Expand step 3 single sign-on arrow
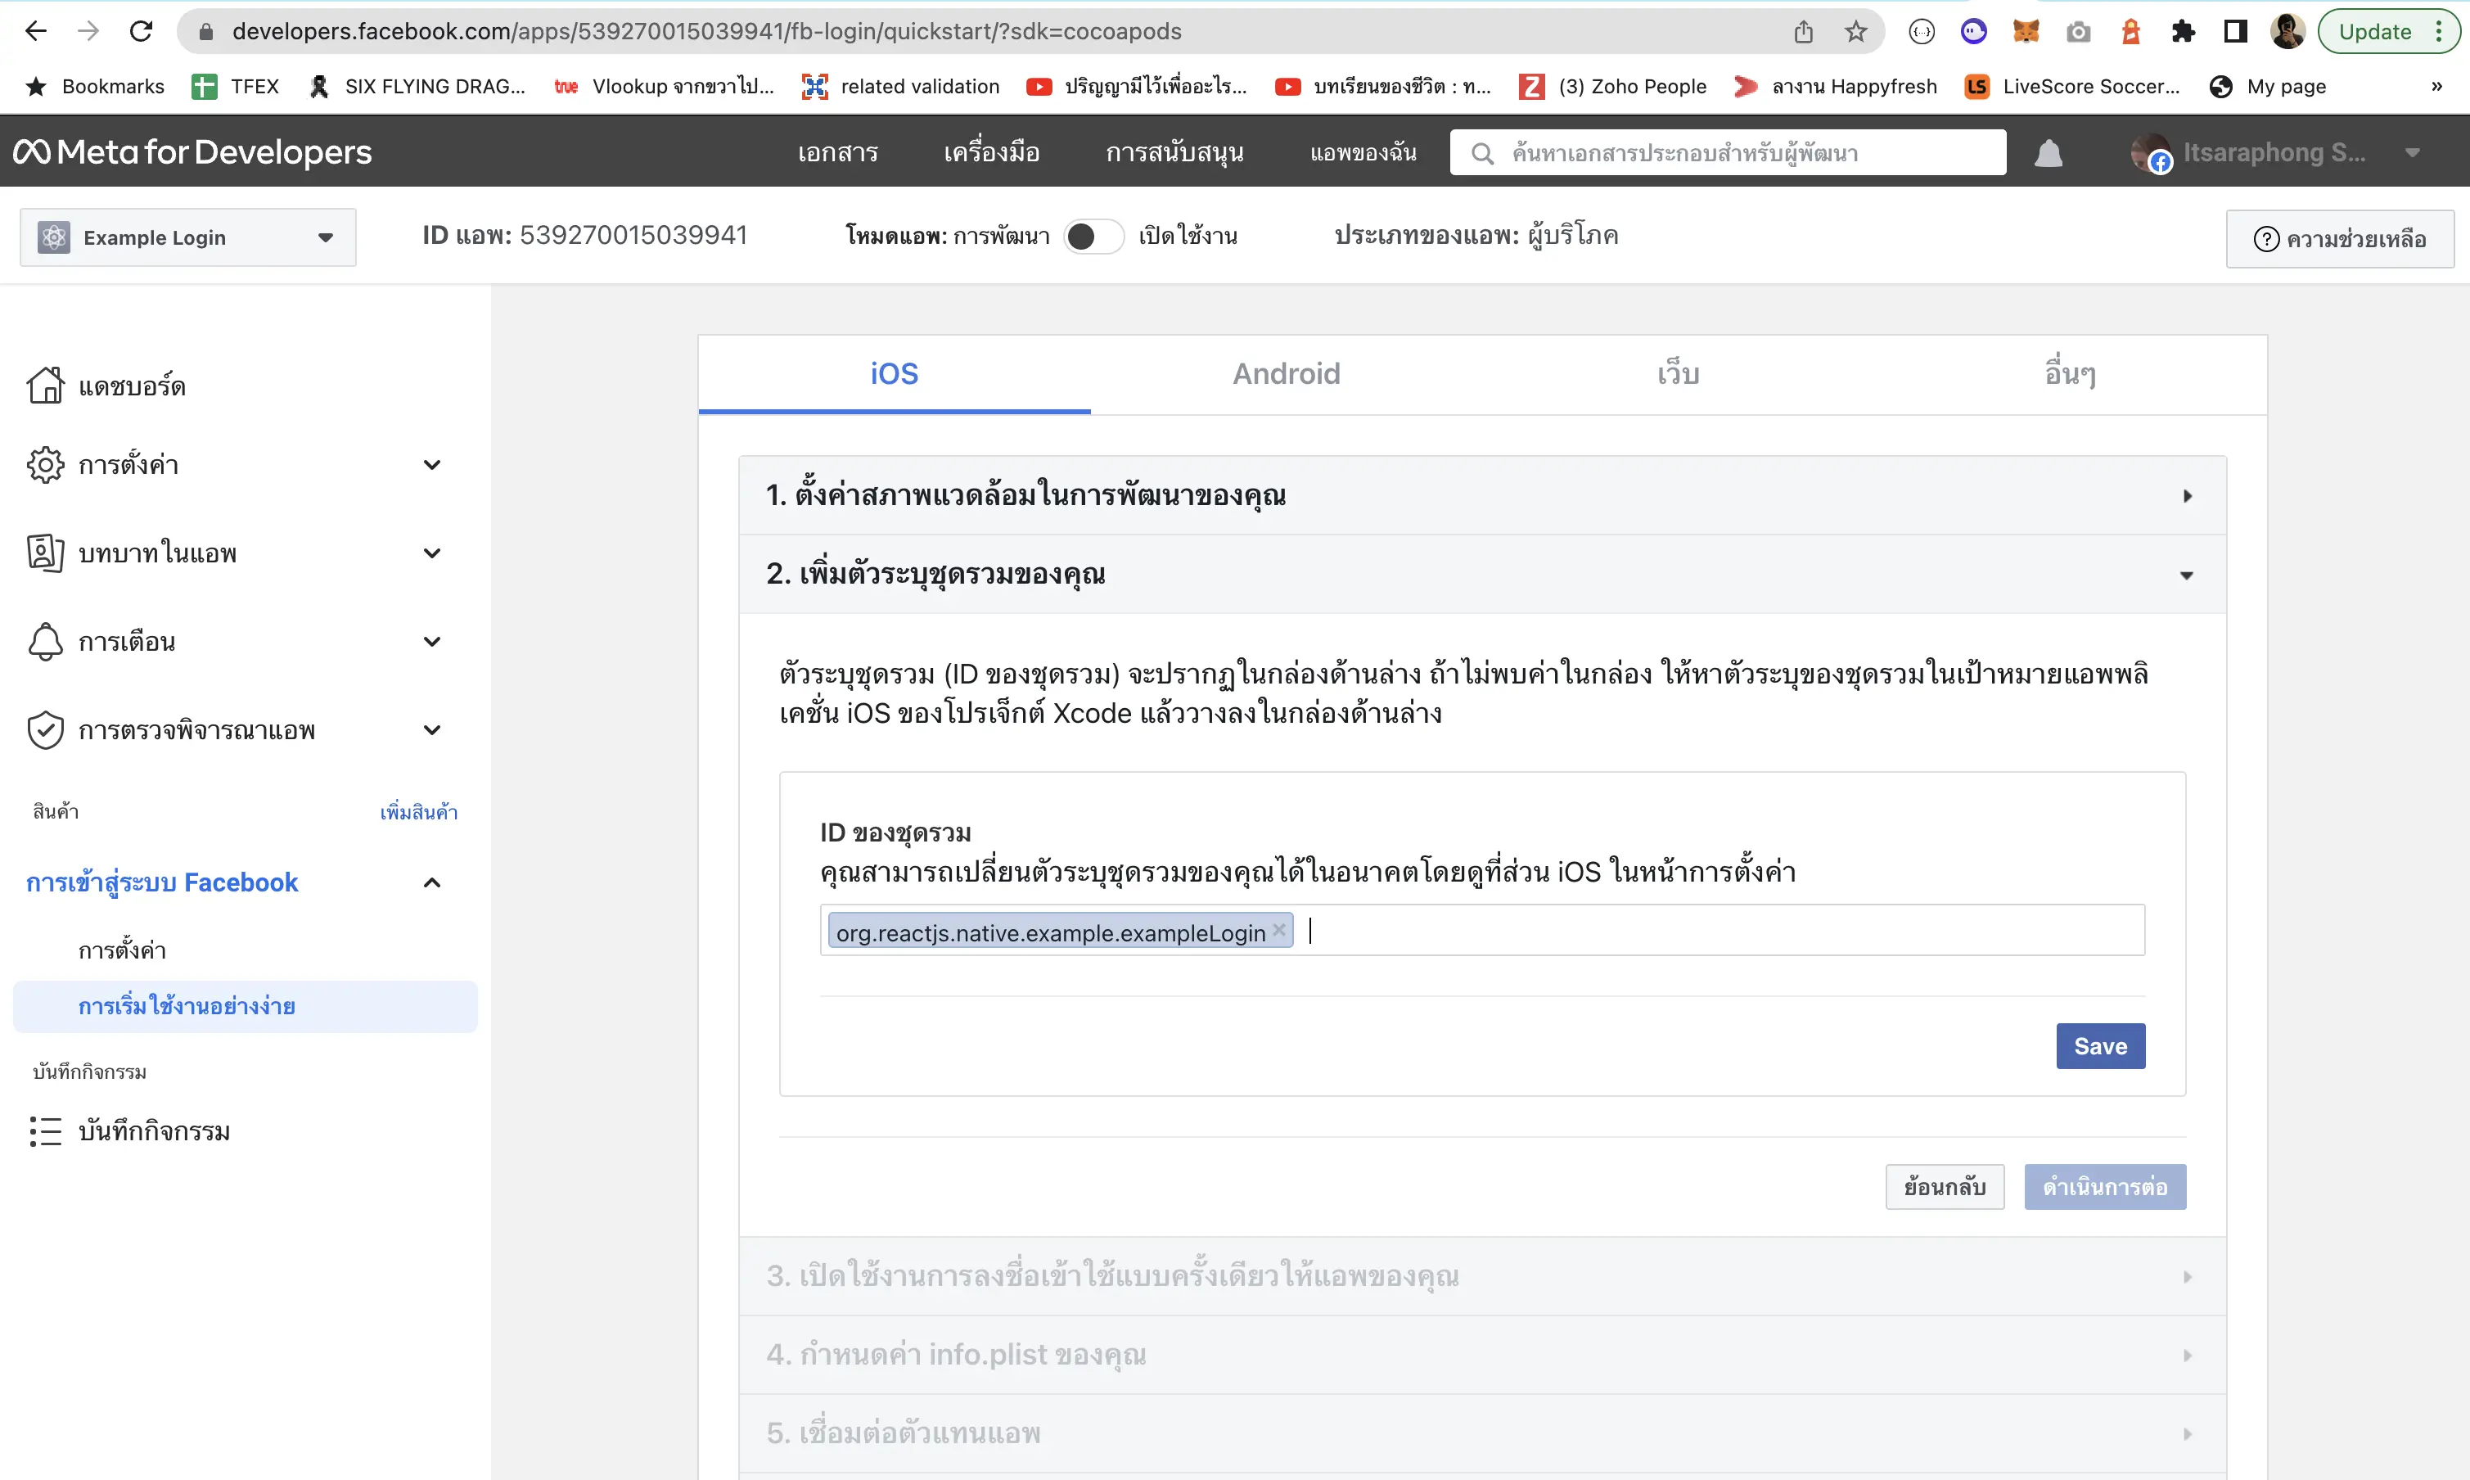 click(x=2187, y=1276)
